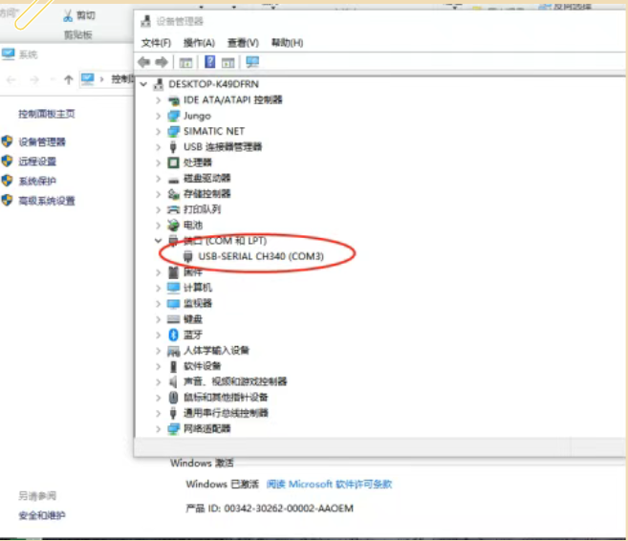Open the View (V) menu
628x541 pixels.
click(243, 42)
